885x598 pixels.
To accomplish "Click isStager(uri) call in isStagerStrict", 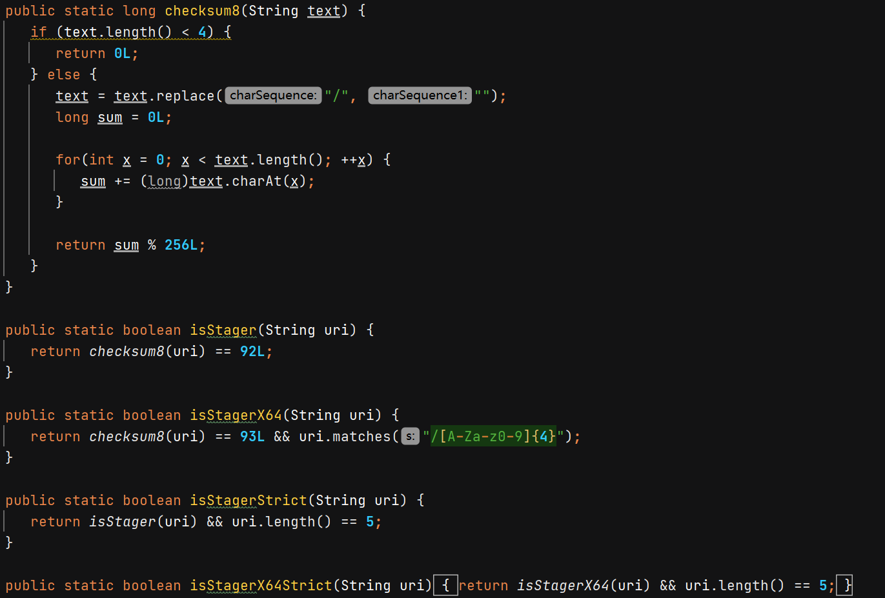I will click(143, 522).
